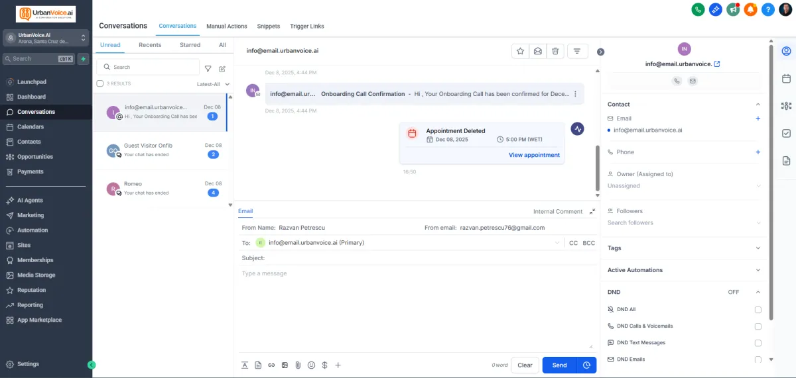The width and height of the screenshot is (796, 378).
Task: Show the All conversations tab
Action: click(222, 45)
